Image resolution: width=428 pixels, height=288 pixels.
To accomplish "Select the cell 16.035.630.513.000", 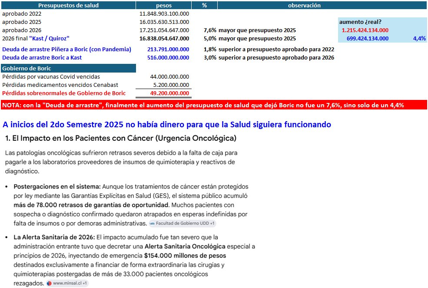I will pos(164,22).
